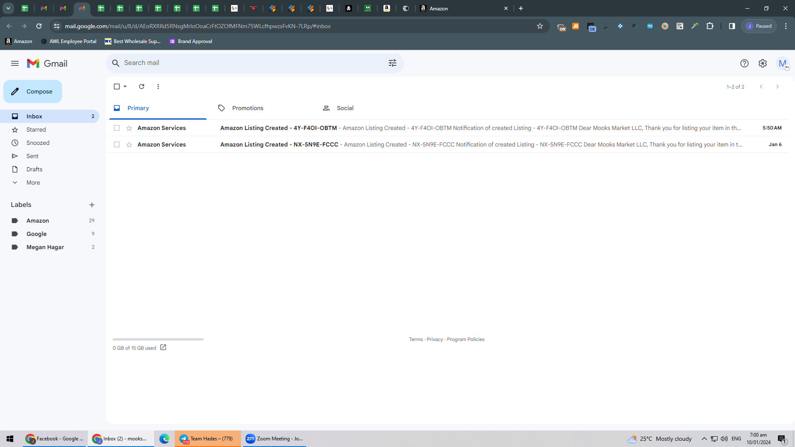This screenshot has height=447, width=795.
Task: Tick the select-all messages checkbox
Action: (x=117, y=87)
